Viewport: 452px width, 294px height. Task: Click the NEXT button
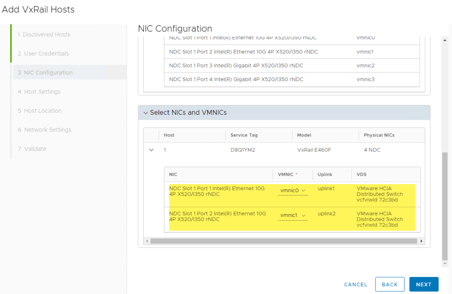423,284
